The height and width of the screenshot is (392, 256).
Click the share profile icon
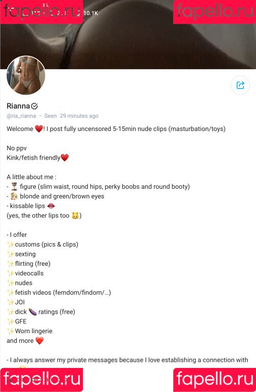240,85
